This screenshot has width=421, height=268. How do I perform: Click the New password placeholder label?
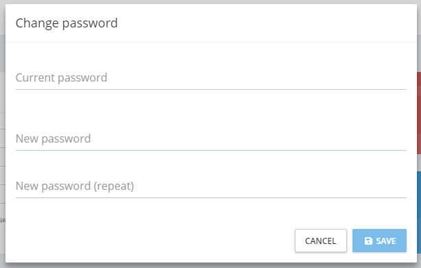pyautogui.click(x=53, y=138)
